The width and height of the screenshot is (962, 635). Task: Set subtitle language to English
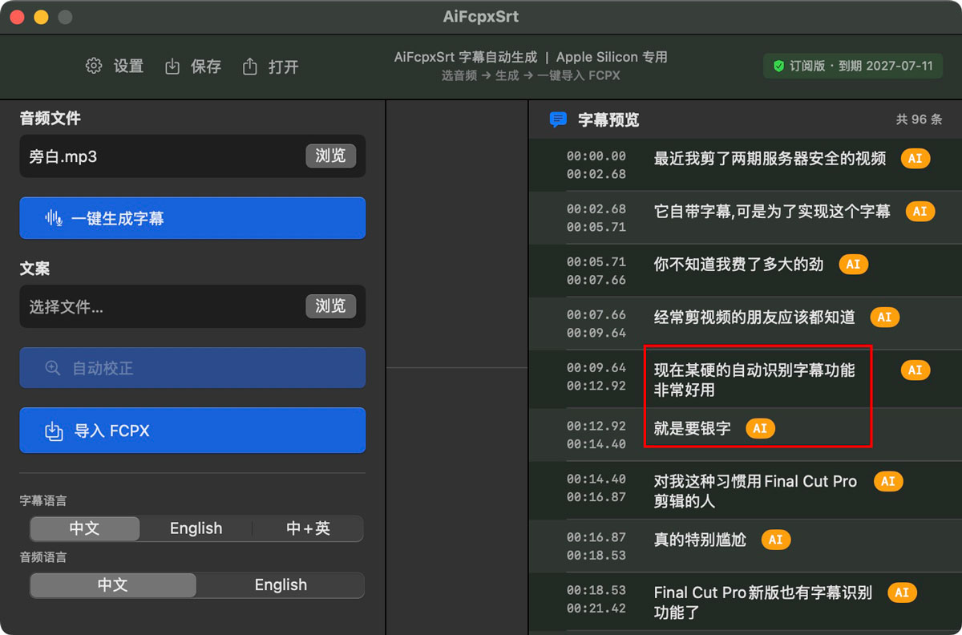pos(196,528)
